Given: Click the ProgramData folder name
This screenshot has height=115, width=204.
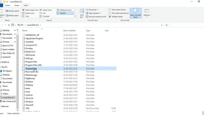Looking at the screenshot, I should pos(31,68).
